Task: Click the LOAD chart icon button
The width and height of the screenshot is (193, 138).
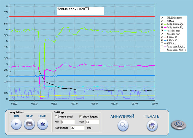Action: click(42, 124)
